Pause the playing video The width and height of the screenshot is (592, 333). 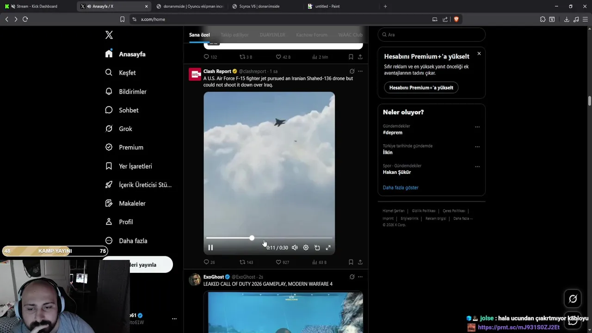pos(210,247)
